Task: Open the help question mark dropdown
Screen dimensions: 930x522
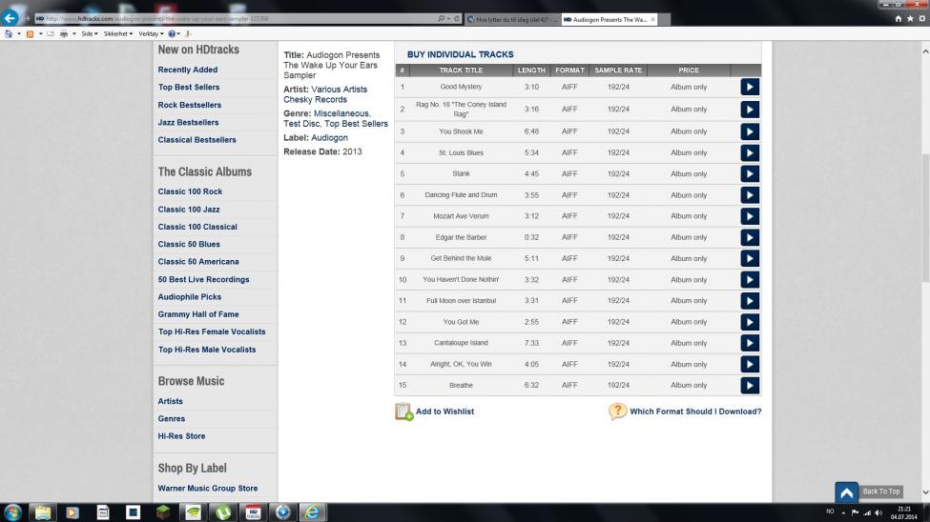Action: coord(174,33)
